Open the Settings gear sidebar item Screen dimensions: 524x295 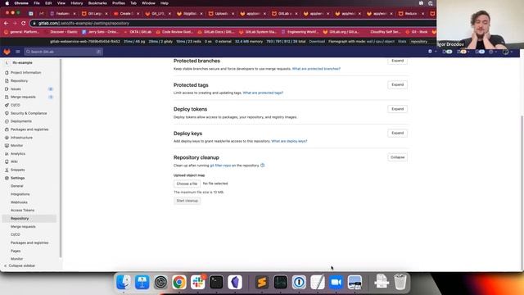click(x=17, y=178)
